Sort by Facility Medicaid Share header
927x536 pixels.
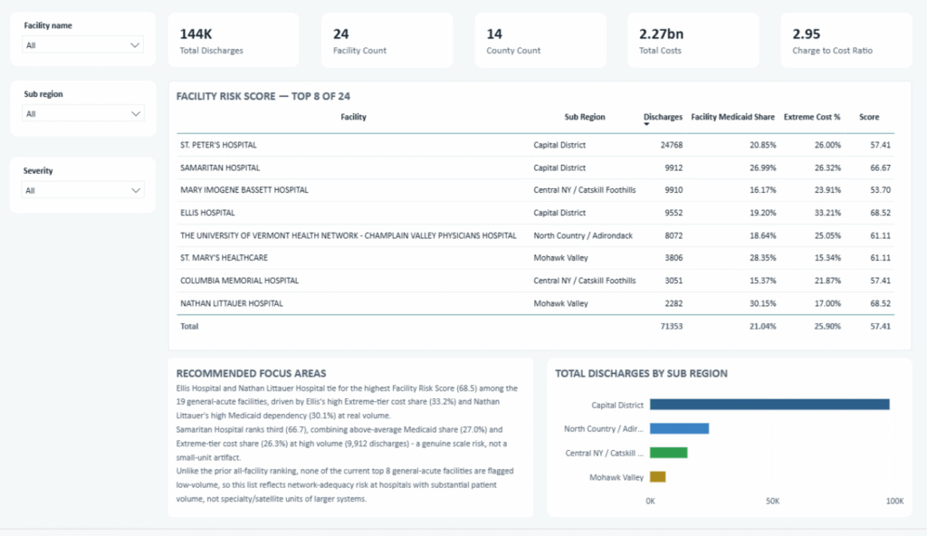(x=732, y=117)
